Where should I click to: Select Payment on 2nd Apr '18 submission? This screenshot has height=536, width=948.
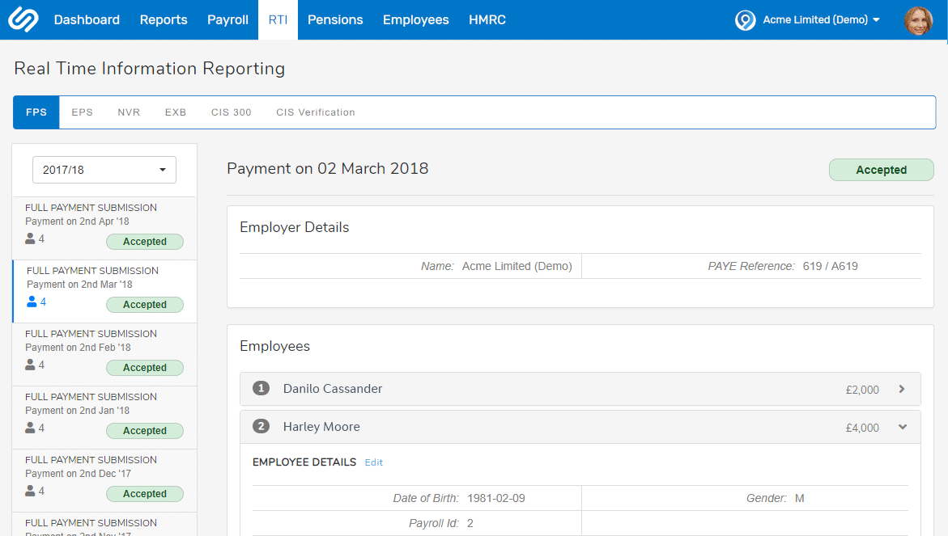coord(104,228)
